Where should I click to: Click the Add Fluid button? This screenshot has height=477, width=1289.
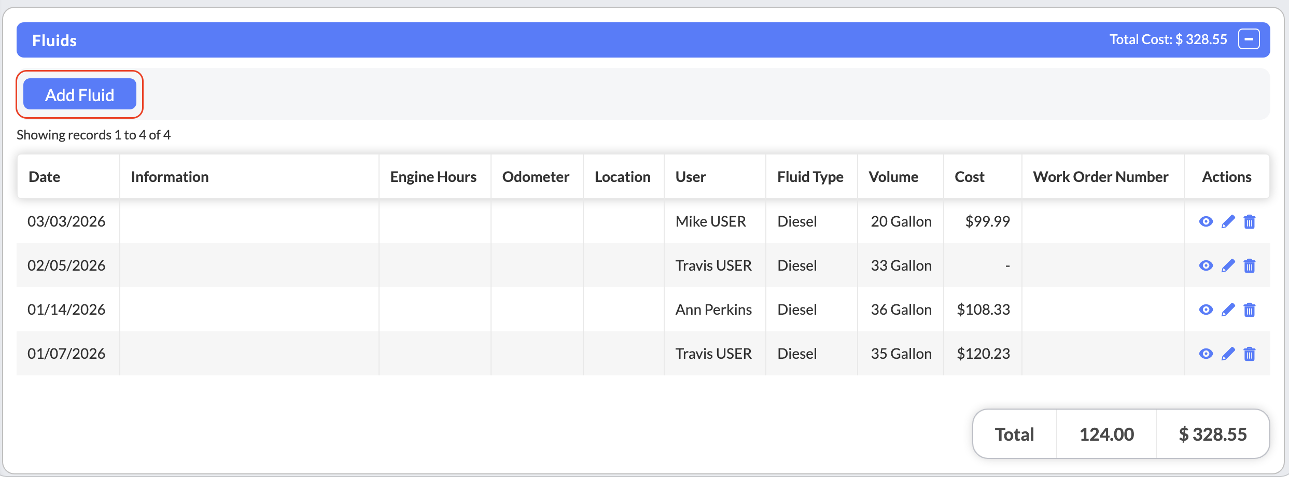tap(80, 94)
